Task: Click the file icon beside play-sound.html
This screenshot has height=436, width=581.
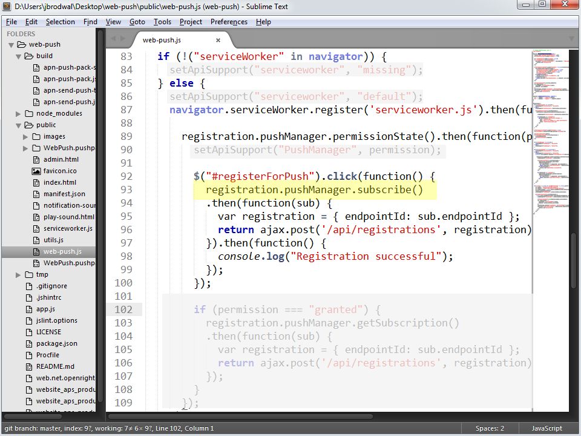Action: [36, 217]
